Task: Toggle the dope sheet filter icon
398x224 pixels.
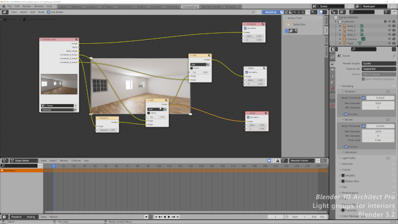Action: [283, 160]
